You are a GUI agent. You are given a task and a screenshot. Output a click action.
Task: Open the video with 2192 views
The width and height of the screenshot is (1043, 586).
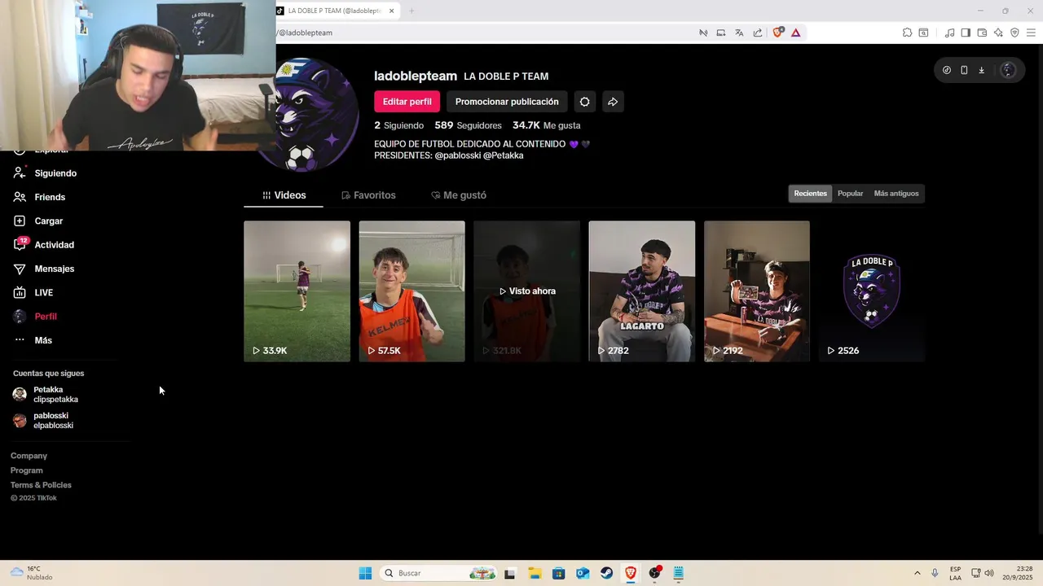point(757,291)
